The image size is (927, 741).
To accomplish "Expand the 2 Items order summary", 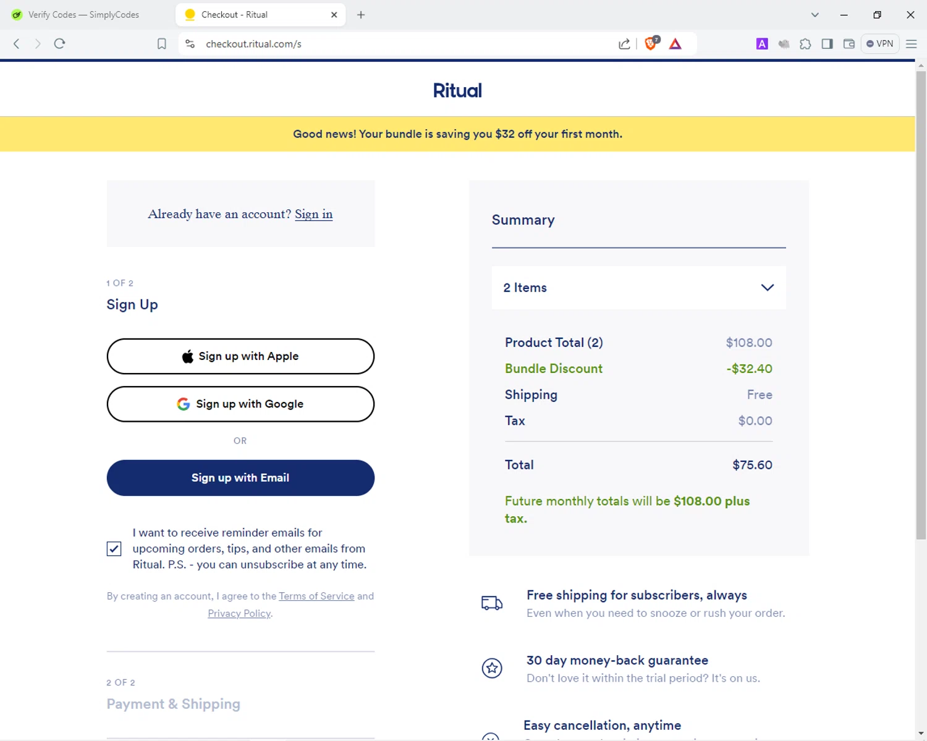I will tap(638, 288).
